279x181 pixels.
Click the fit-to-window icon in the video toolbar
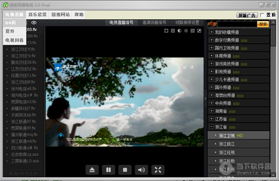click(166, 31)
